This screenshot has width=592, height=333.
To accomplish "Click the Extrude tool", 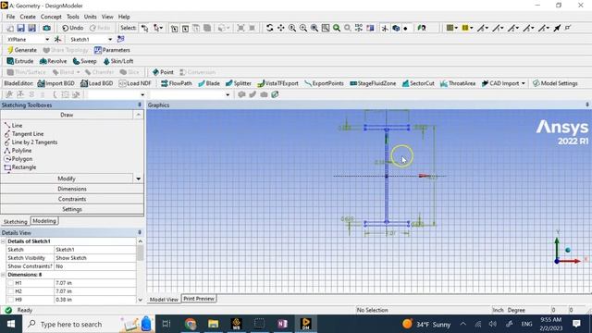I will (x=20, y=61).
